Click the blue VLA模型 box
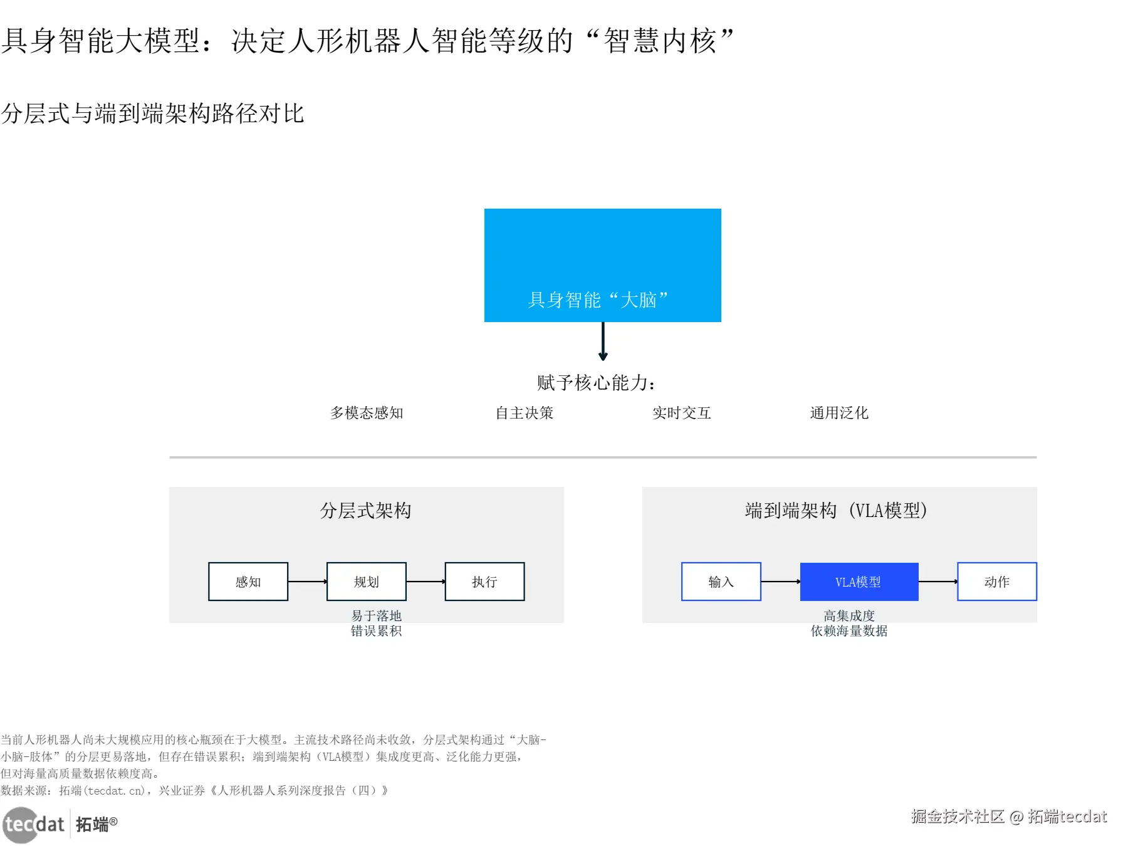Screen dimensions: 1128x846 coord(859,582)
